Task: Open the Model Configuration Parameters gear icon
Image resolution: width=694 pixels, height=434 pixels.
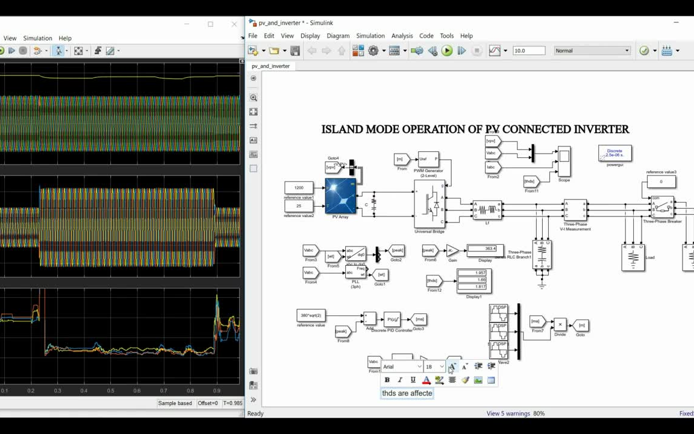Action: coord(374,51)
